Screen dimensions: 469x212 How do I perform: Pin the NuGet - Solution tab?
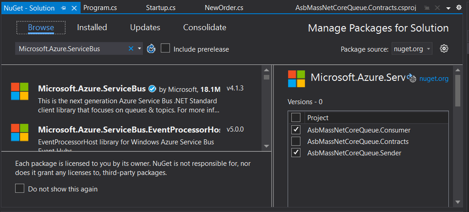[64, 8]
